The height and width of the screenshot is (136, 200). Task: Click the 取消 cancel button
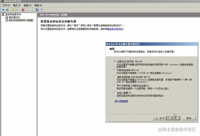(189, 118)
